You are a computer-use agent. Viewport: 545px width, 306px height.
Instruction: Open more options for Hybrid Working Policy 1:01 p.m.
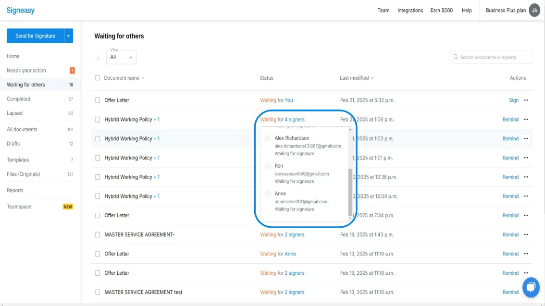coord(526,158)
